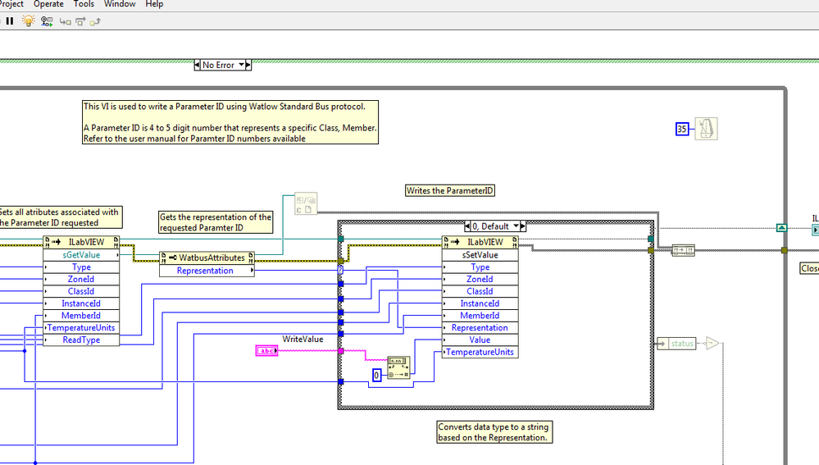Go to next case of '0, Default' structure
819x465 pixels.
pyautogui.click(x=522, y=226)
